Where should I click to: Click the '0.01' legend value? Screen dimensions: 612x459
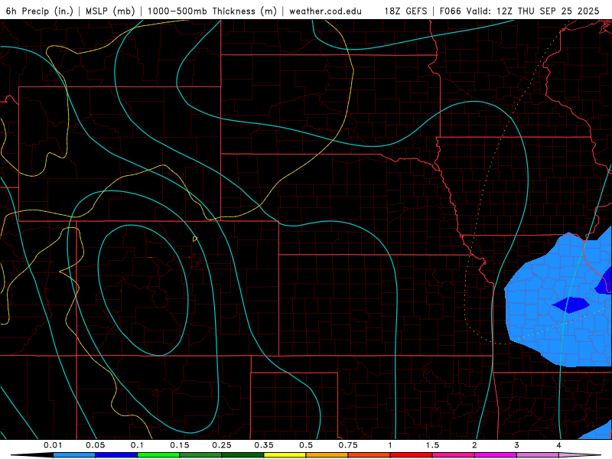53,445
